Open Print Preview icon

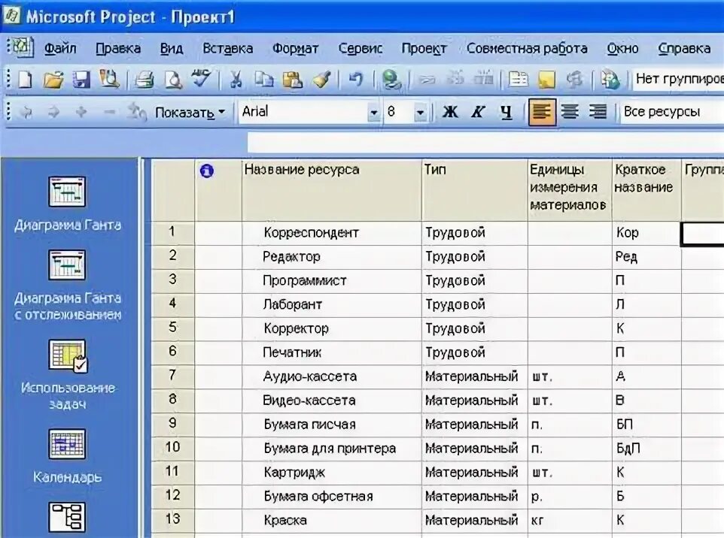(x=173, y=80)
